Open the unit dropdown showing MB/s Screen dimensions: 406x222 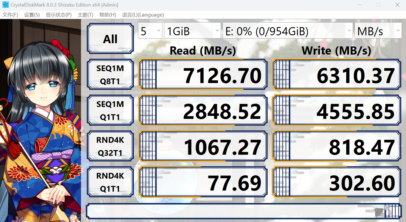coord(378,30)
